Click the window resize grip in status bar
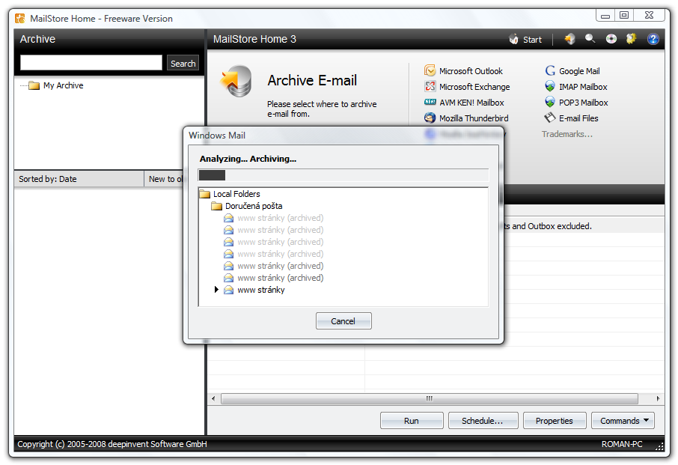 tap(659, 446)
